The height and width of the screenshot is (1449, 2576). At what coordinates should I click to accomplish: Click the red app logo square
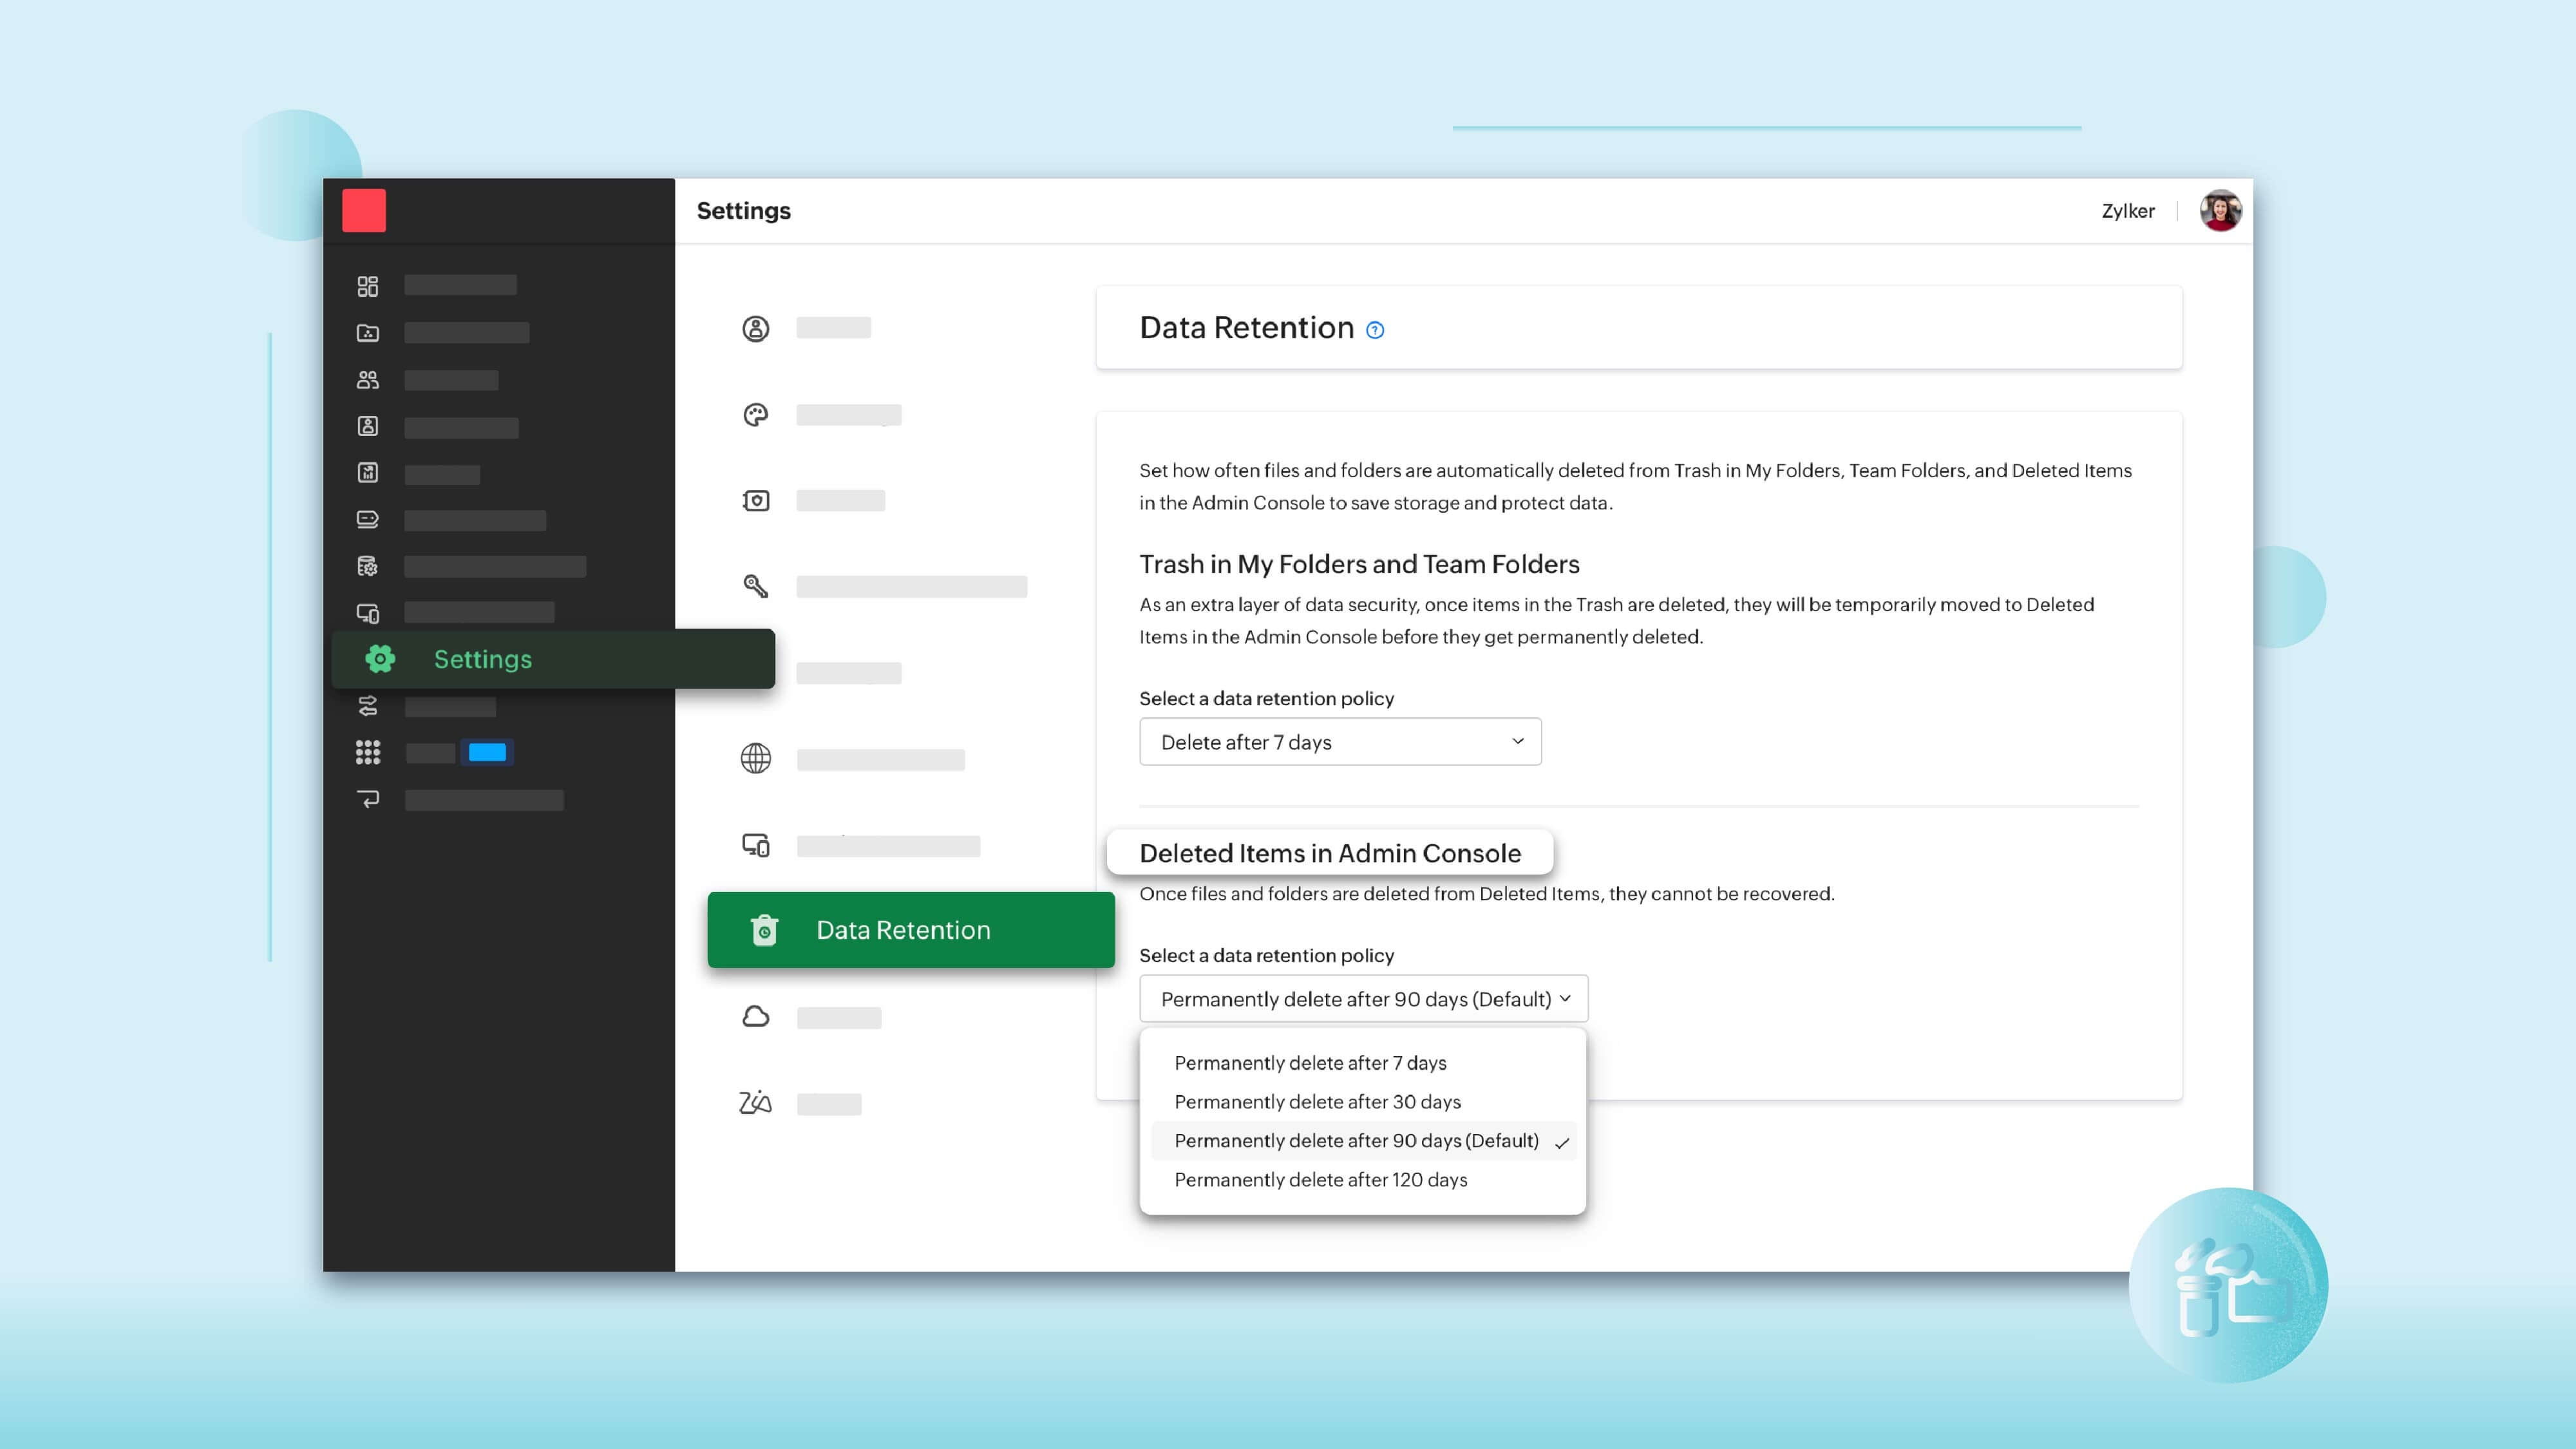(x=364, y=211)
